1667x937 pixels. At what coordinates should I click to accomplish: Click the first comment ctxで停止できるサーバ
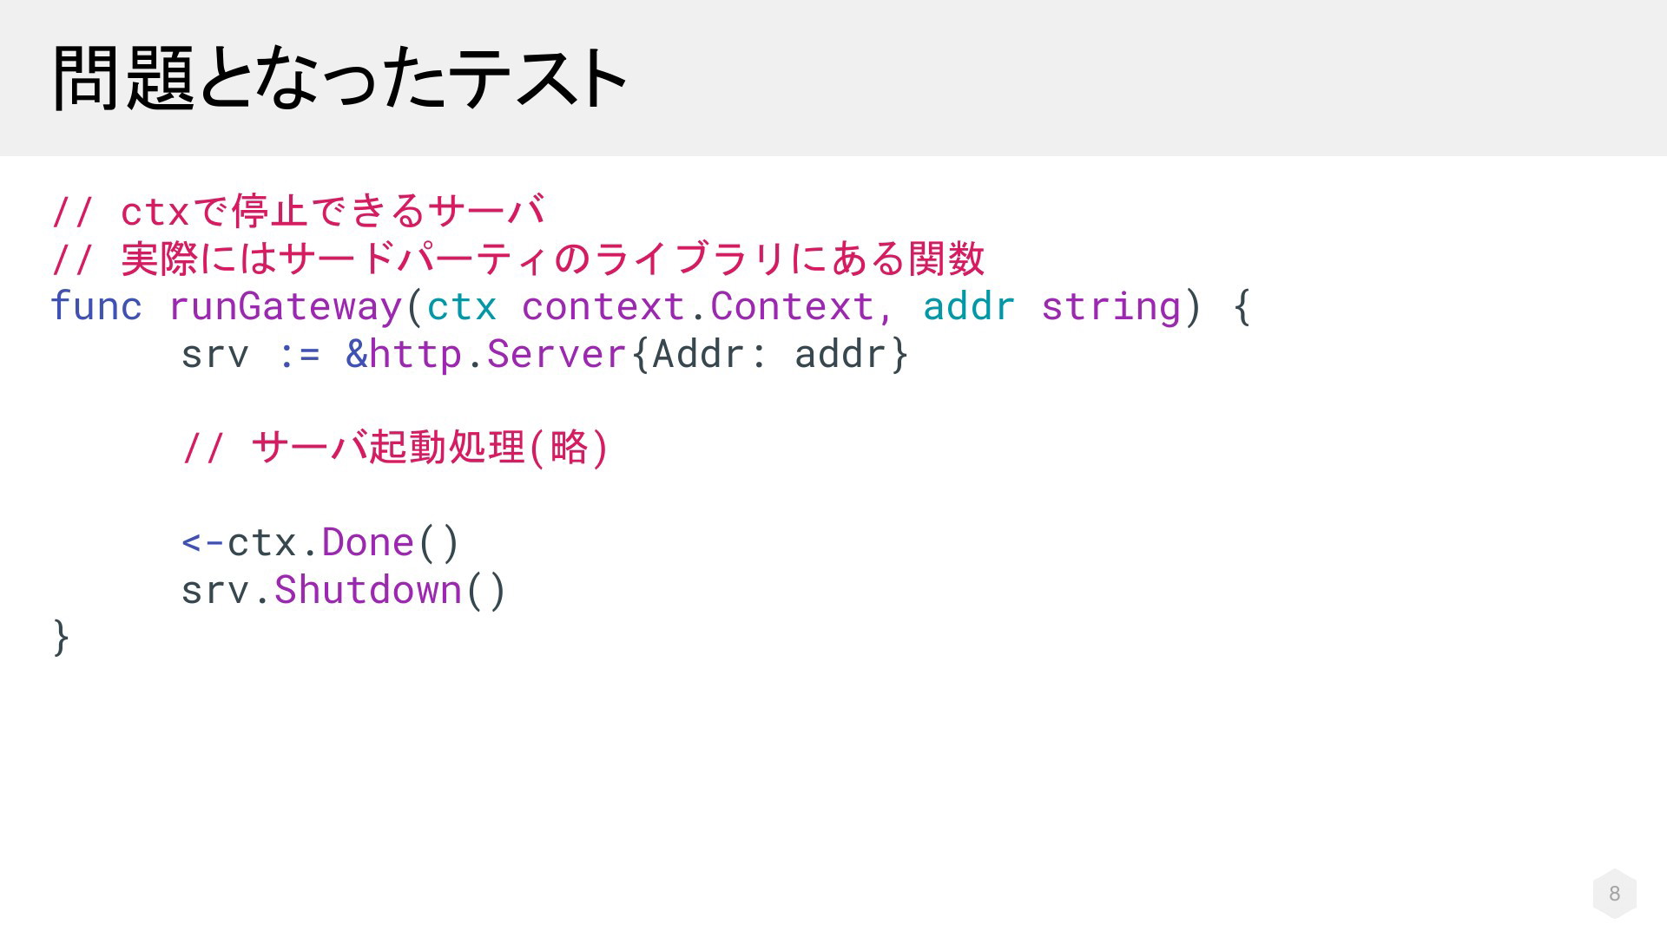coord(298,212)
